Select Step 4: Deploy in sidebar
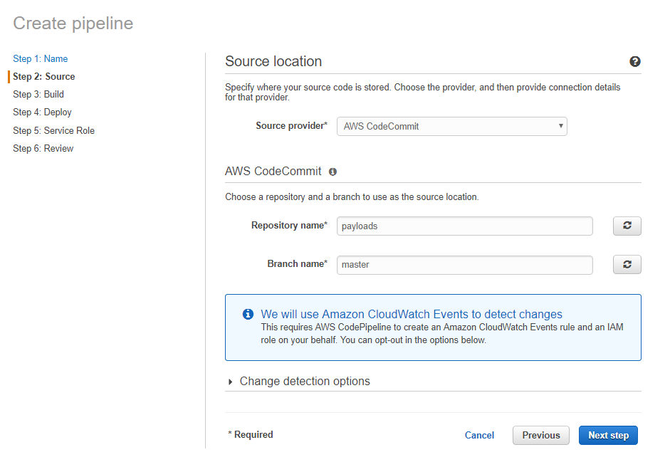This screenshot has height=467, width=670. tap(42, 112)
